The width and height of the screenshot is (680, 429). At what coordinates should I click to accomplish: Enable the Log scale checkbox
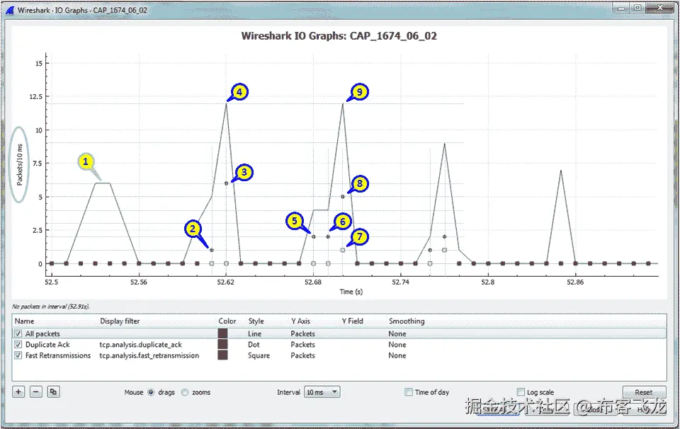pyautogui.click(x=521, y=392)
